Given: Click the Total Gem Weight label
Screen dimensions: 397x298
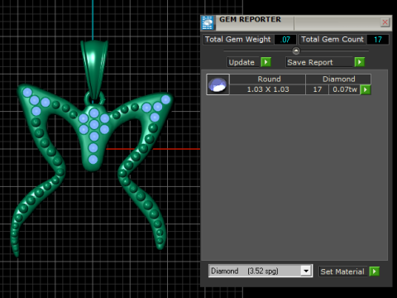Looking at the screenshot, I should point(237,40).
